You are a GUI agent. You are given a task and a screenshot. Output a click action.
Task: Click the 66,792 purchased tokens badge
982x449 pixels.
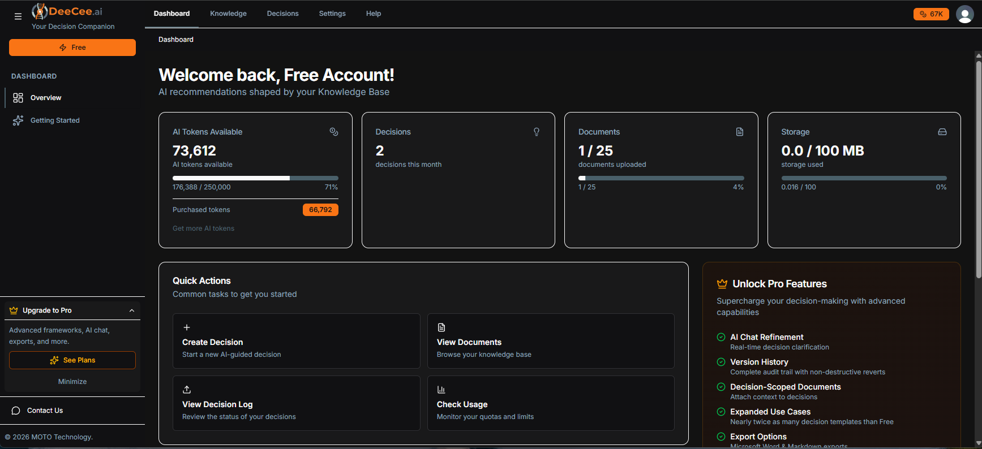[320, 210]
